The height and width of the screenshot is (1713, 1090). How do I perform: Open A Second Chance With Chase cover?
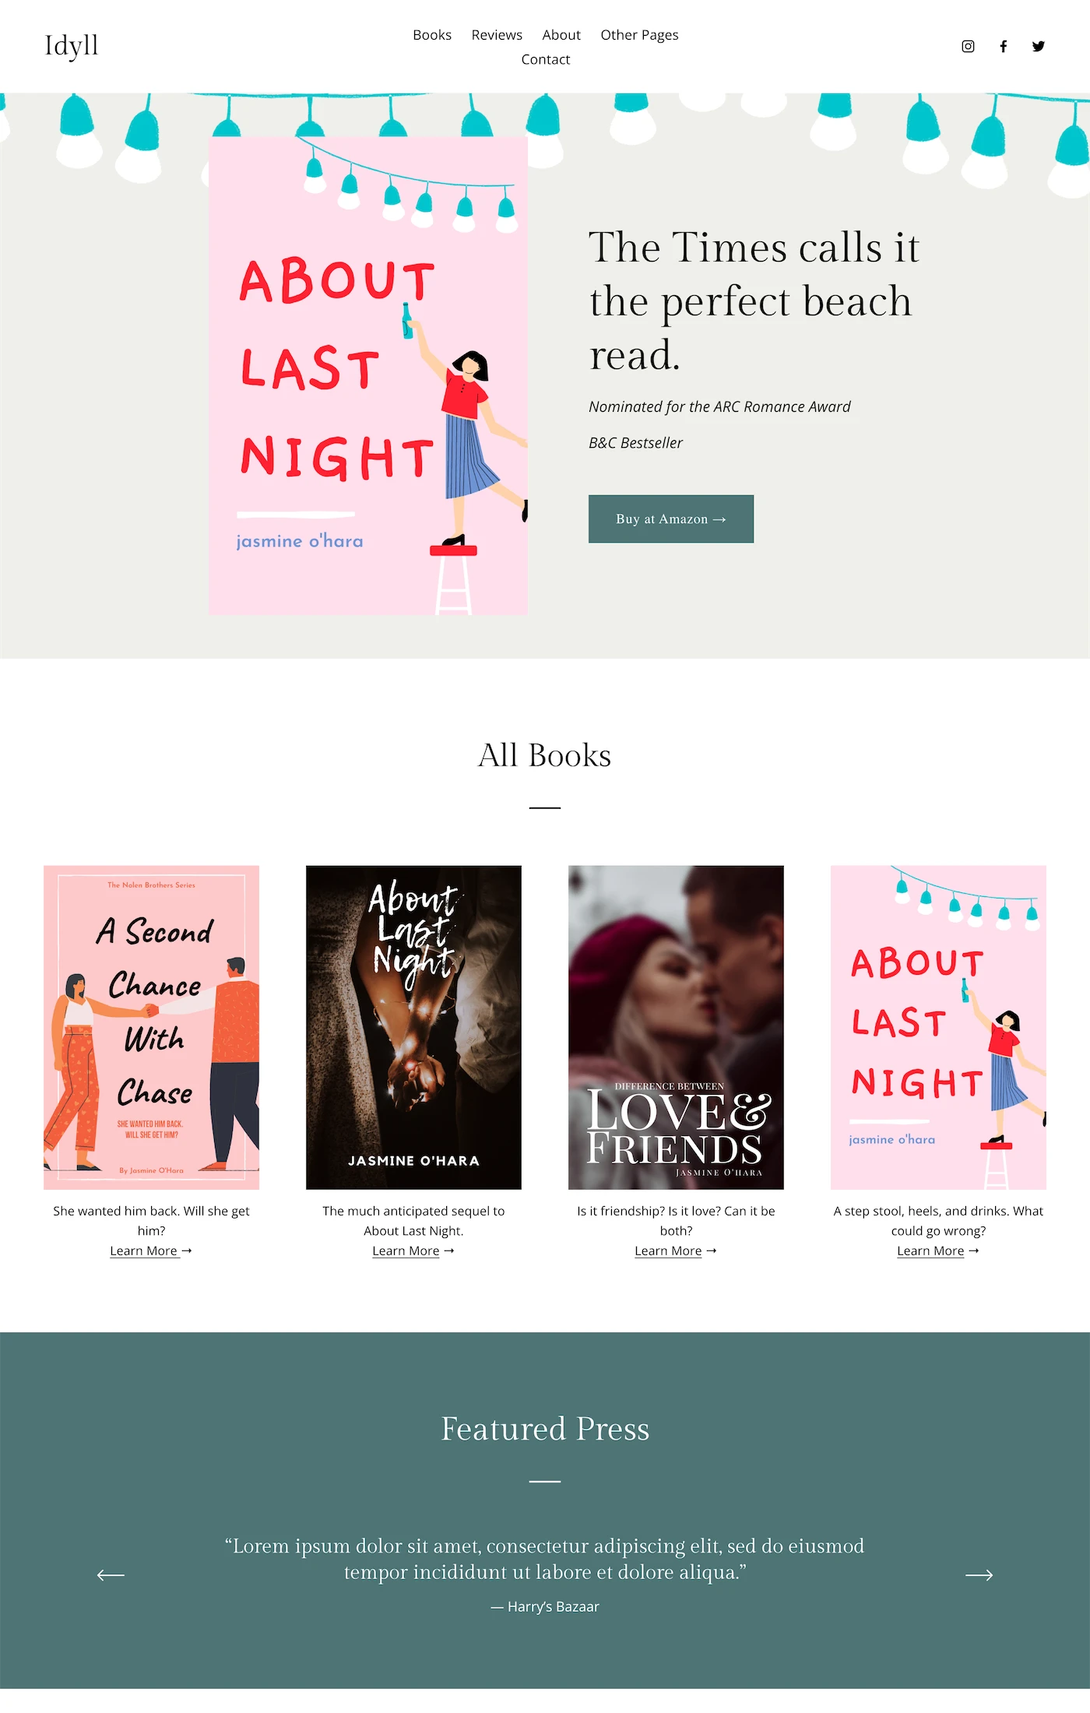pyautogui.click(x=151, y=1027)
